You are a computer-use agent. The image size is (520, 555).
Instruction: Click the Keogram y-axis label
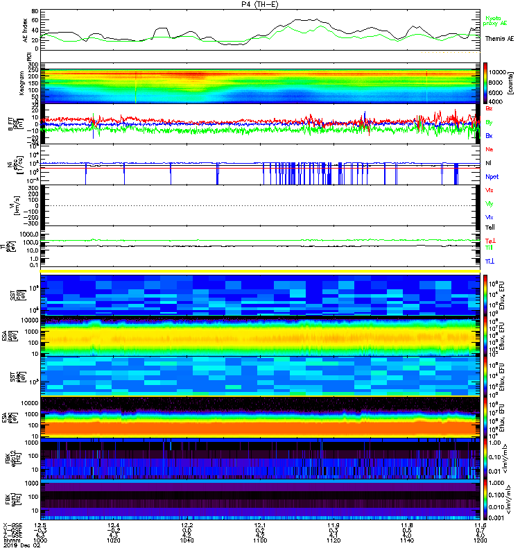point(21,83)
